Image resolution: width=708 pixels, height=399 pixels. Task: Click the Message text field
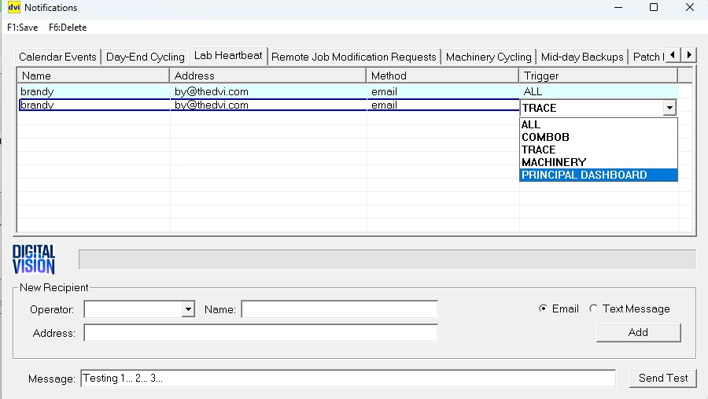[x=348, y=378]
